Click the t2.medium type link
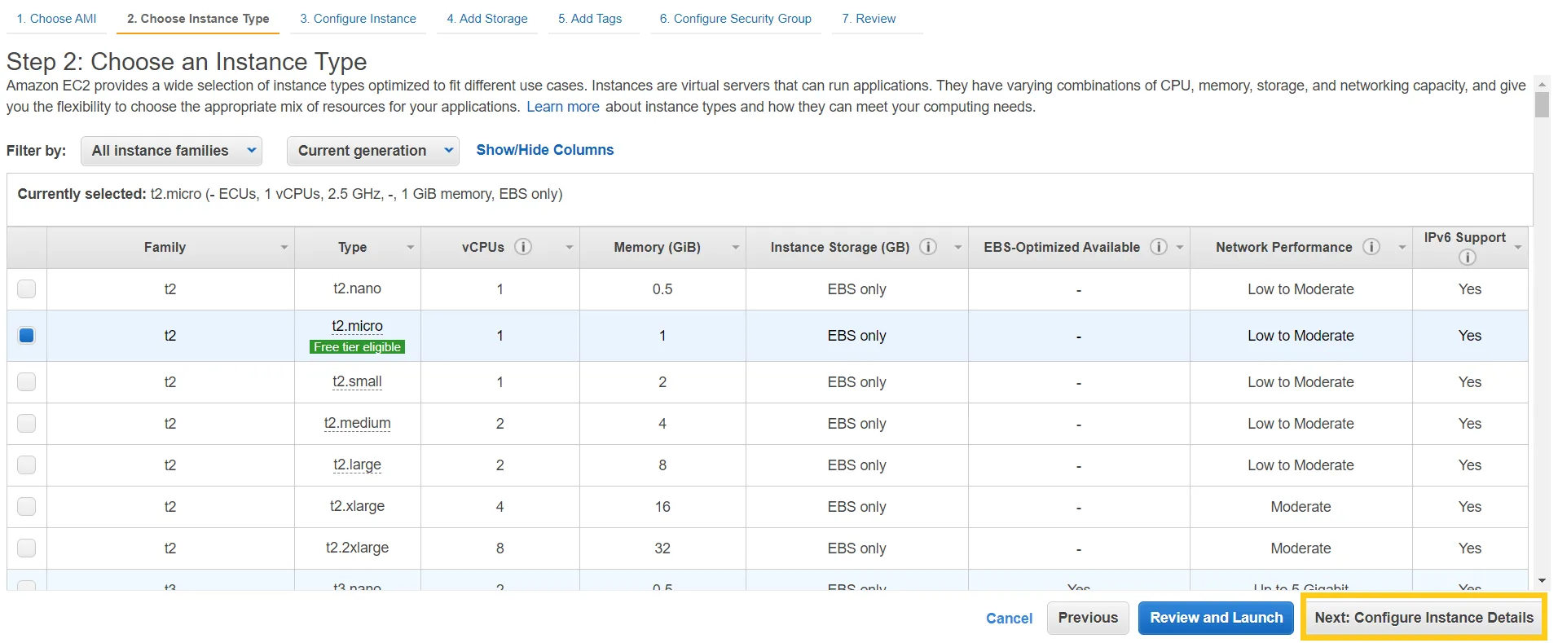The height and width of the screenshot is (643, 1558). (357, 423)
